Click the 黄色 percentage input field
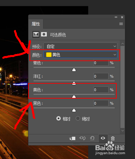 [x=101, y=90]
